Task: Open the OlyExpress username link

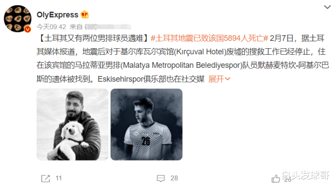Action: click(x=57, y=15)
